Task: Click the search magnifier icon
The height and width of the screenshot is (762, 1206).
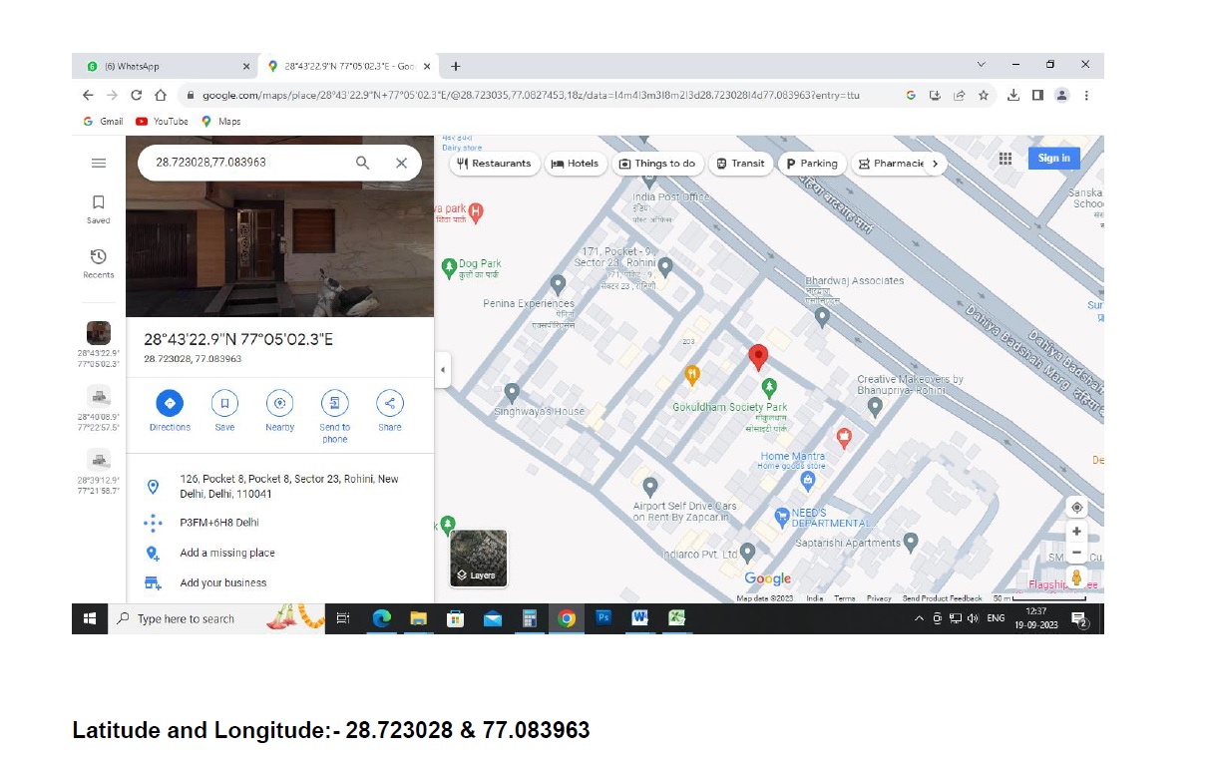Action: pyautogui.click(x=363, y=163)
